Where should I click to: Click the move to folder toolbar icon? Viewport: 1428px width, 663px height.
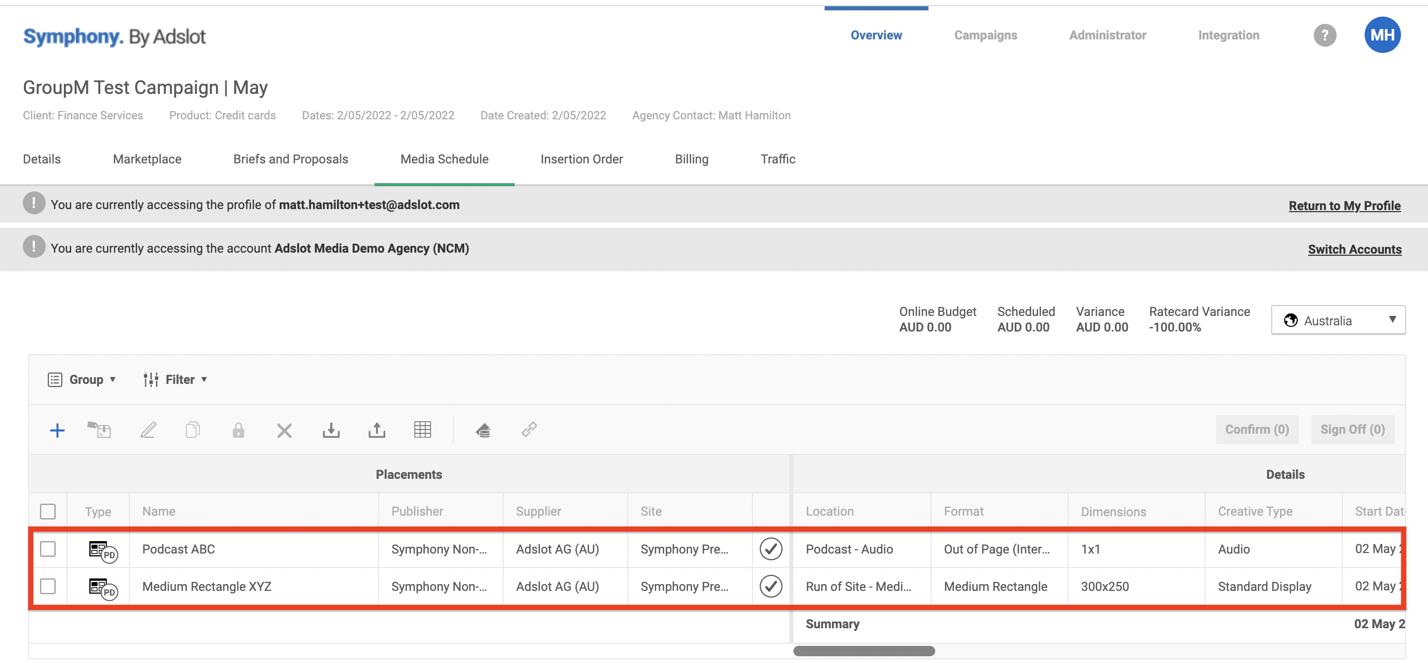(99, 430)
